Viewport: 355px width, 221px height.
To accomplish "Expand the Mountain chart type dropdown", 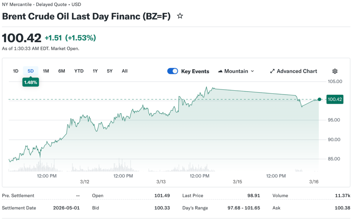I will 236,71.
